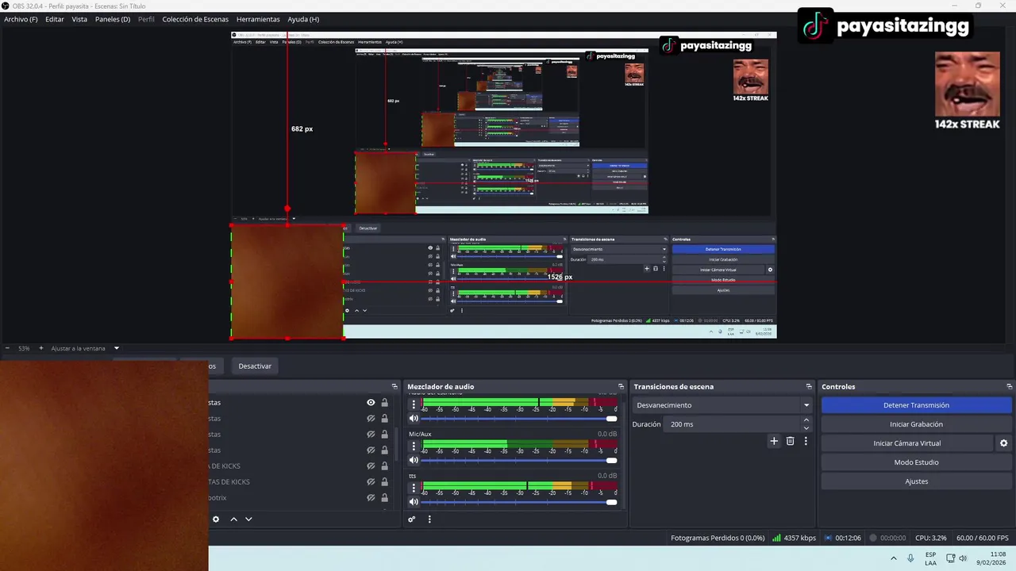Click the green bitrate signal icon
Screen dimensions: 1016x571
point(776,538)
